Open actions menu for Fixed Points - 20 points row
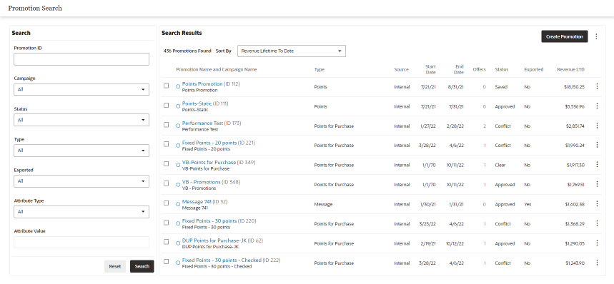 [x=597, y=145]
